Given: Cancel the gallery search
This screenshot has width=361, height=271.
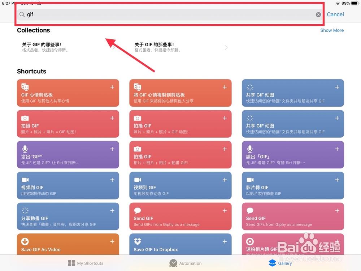Looking at the screenshot, I should [335, 14].
